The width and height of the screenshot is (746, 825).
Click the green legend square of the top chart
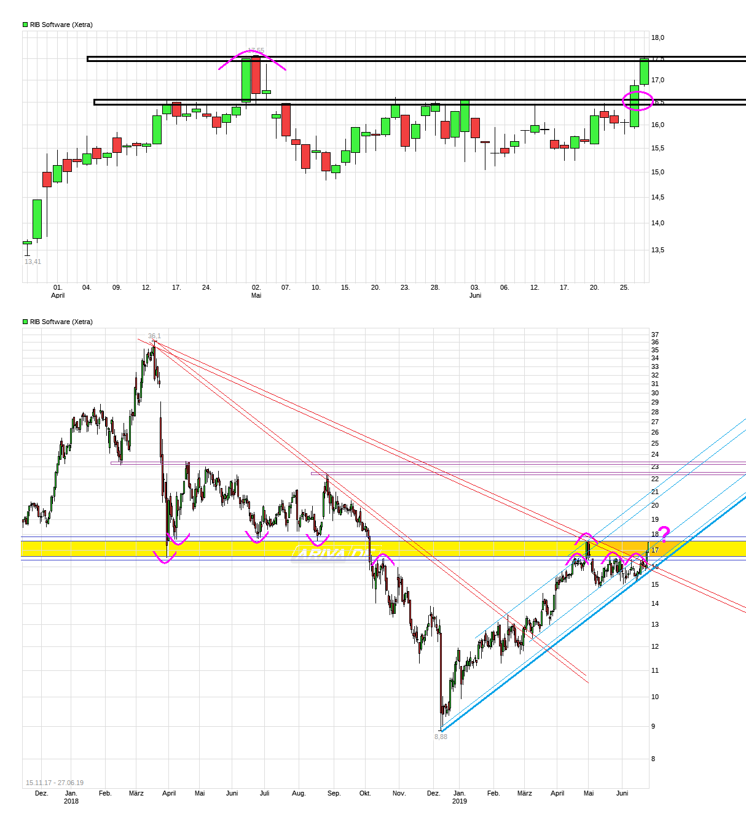click(x=25, y=25)
